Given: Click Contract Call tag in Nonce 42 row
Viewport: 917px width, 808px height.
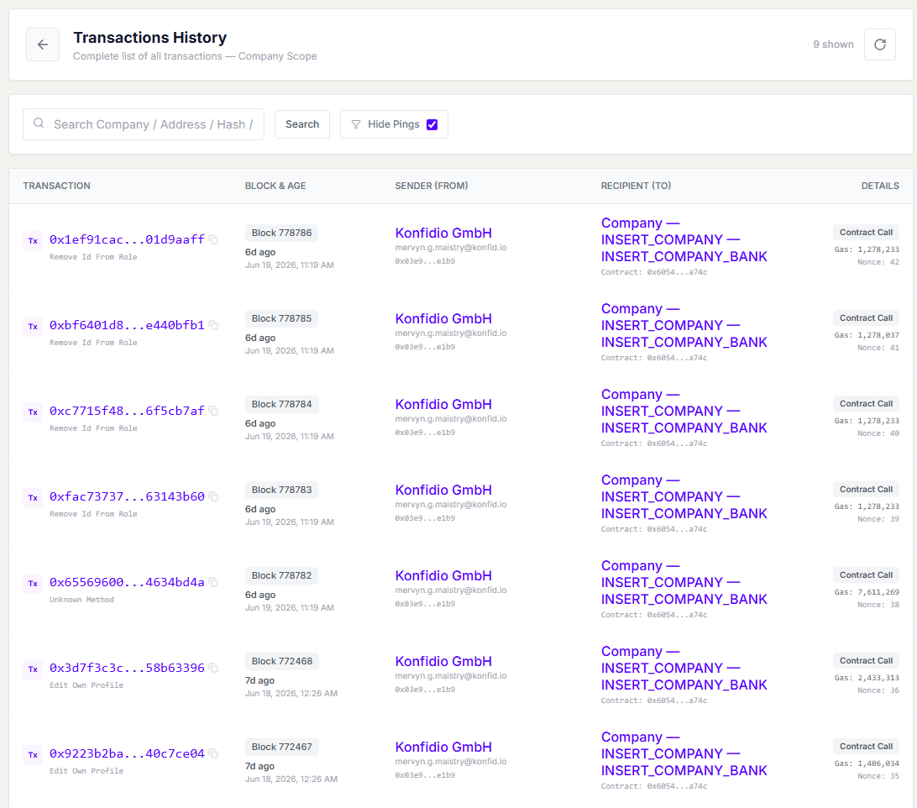Looking at the screenshot, I should tap(866, 233).
